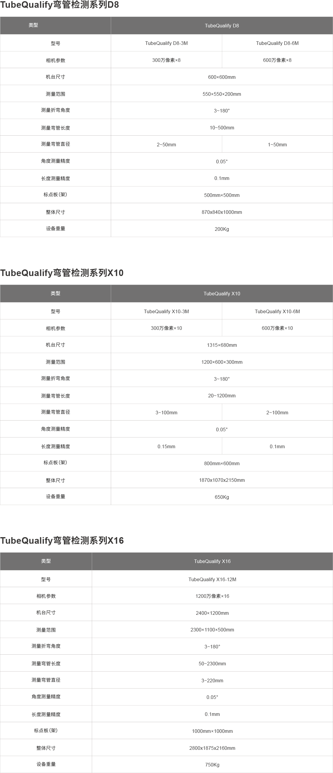Select the 2400×1200mm table size value
Screen dimensions: 333x773
click(x=212, y=613)
